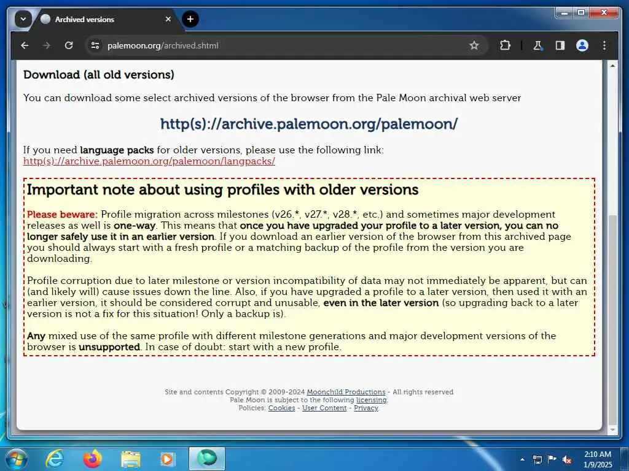Follow the Moonchild Productions link

(346, 392)
